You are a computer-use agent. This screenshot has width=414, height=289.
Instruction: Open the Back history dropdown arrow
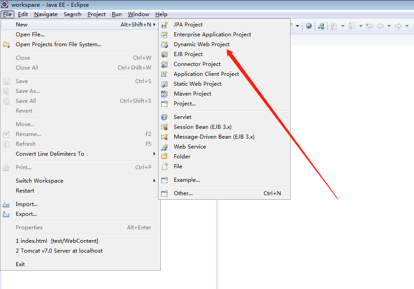pos(389,26)
